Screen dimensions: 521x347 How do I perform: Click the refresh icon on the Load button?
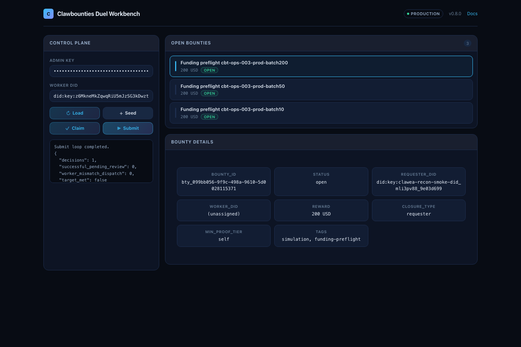click(x=69, y=113)
